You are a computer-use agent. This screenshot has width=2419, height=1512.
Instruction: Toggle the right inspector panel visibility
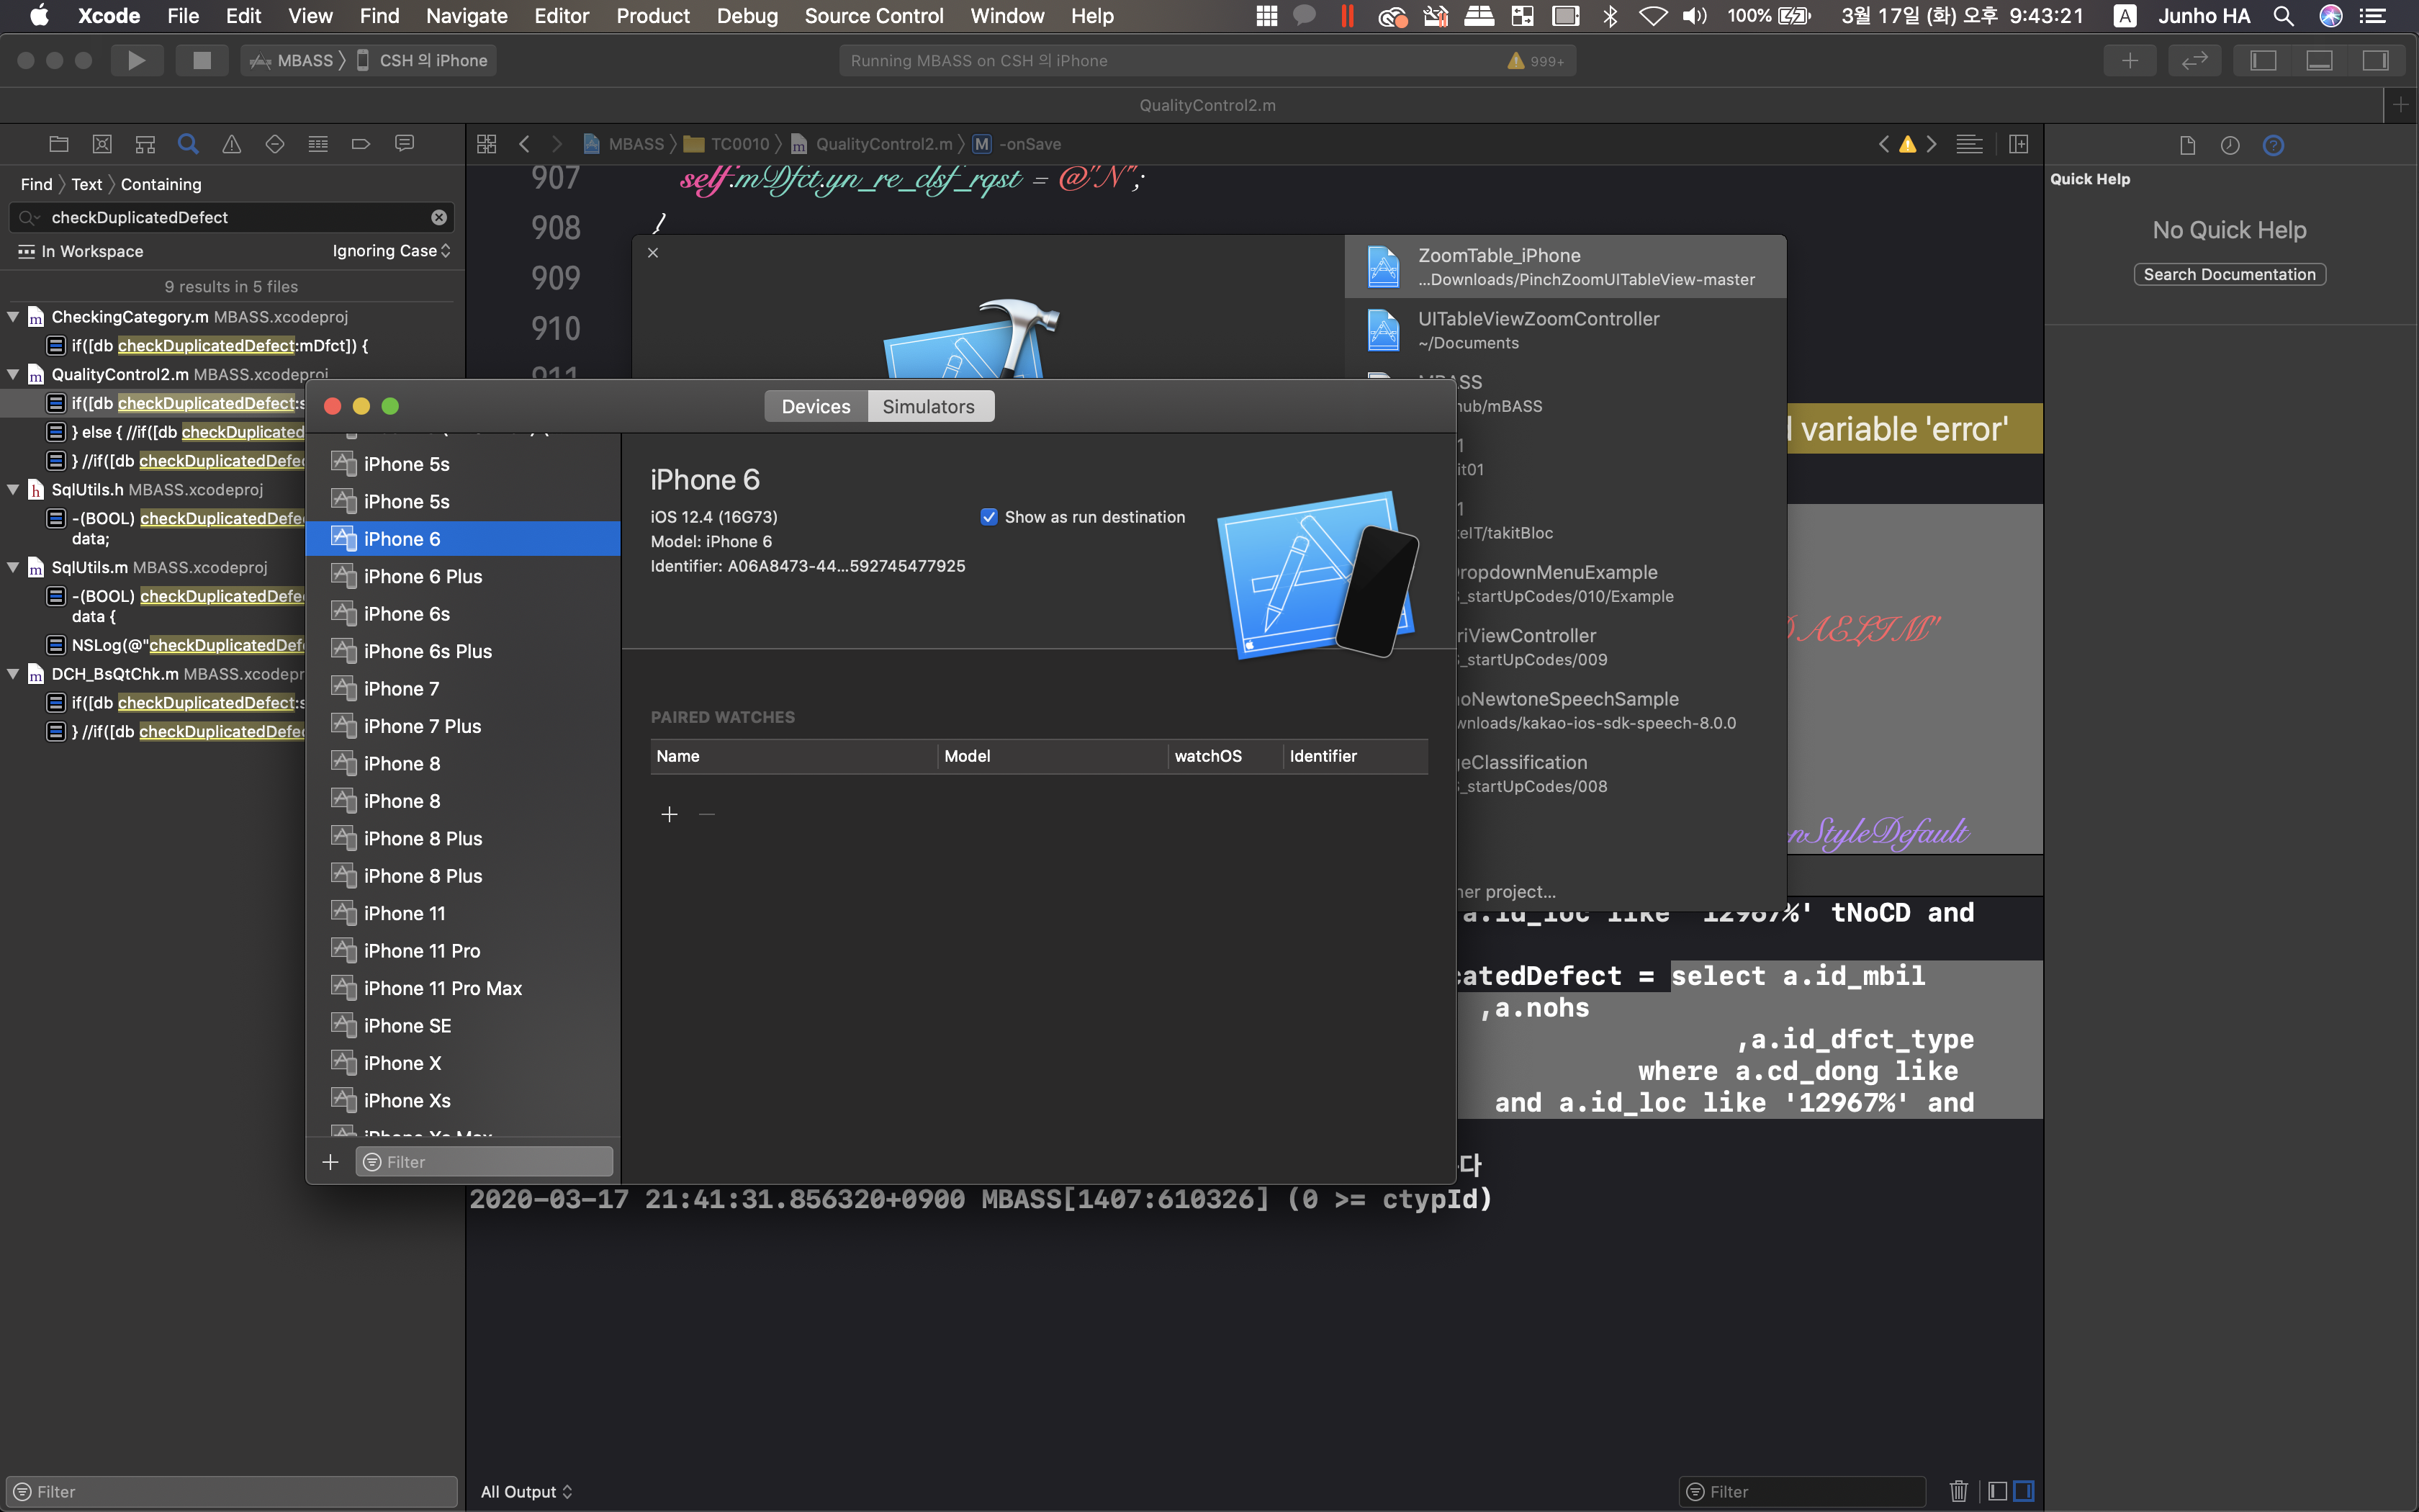tap(2375, 60)
